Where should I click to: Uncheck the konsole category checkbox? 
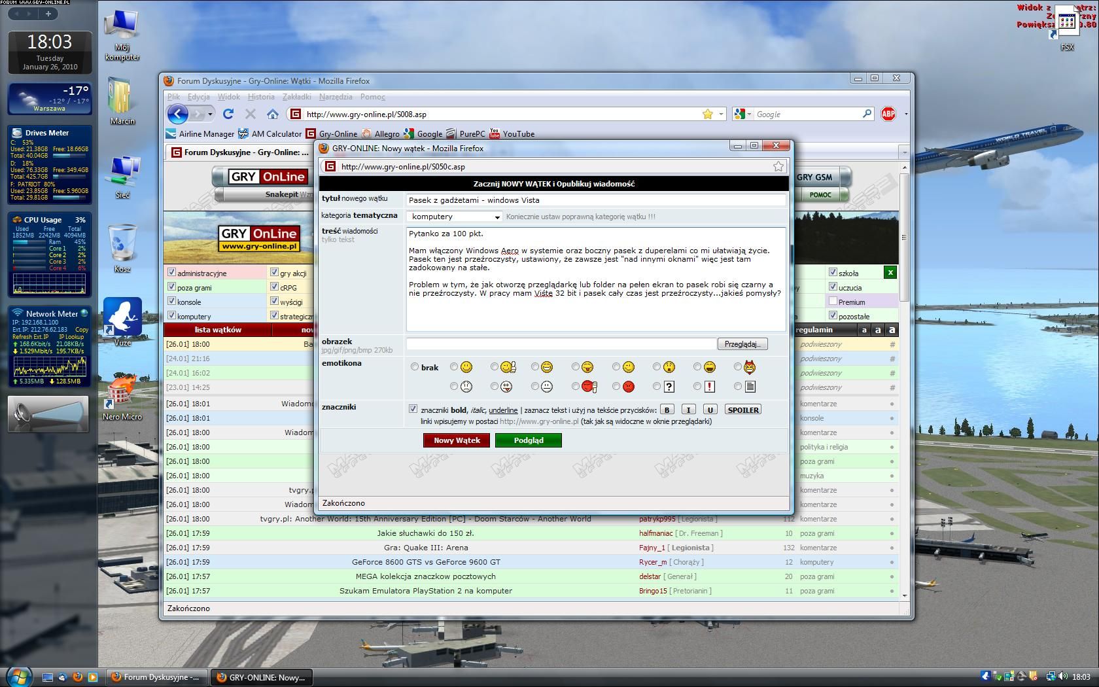(171, 301)
